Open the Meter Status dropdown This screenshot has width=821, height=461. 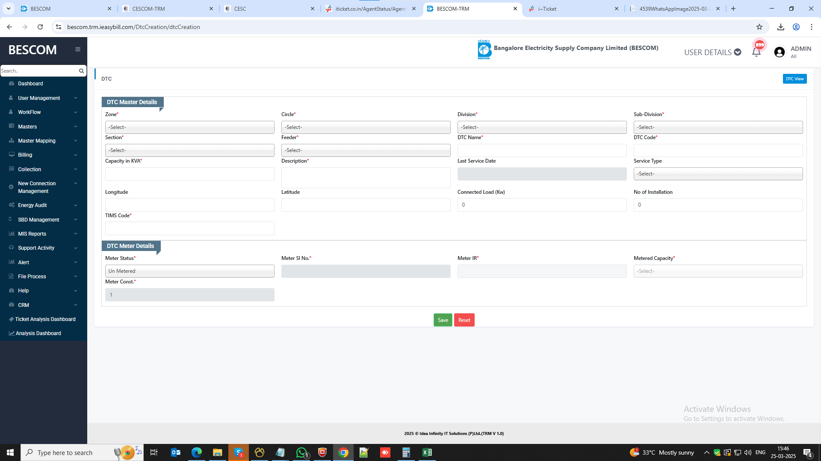(x=190, y=271)
